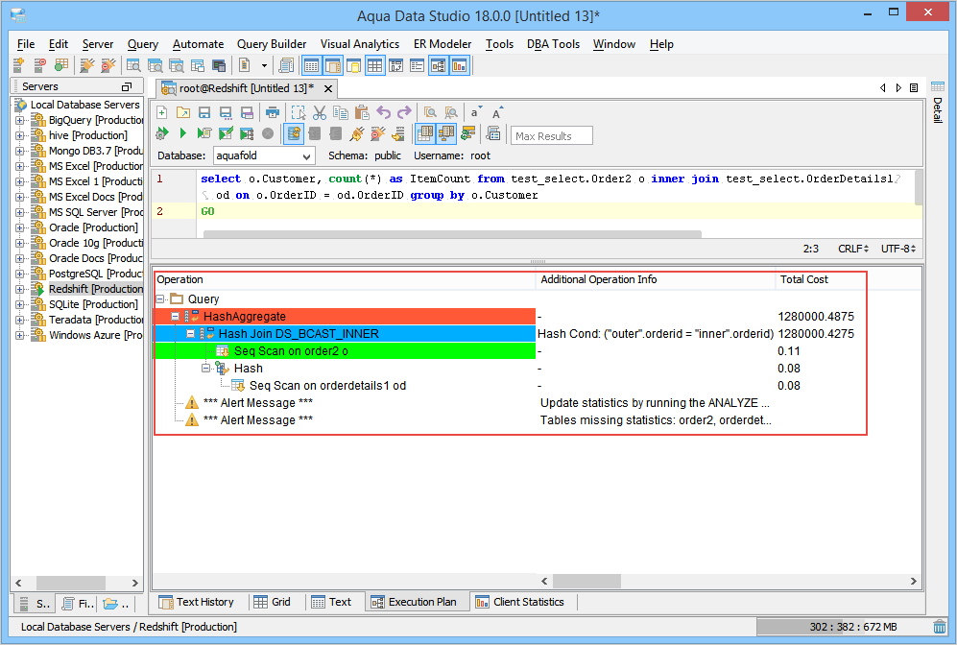Toggle the first highlighted window-layout view icon in main toolbar

coord(311,65)
